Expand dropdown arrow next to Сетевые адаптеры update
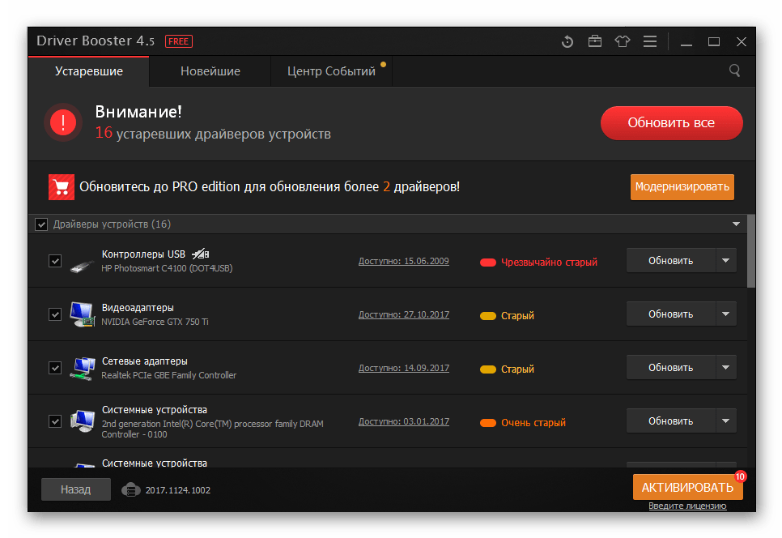 pyautogui.click(x=725, y=368)
